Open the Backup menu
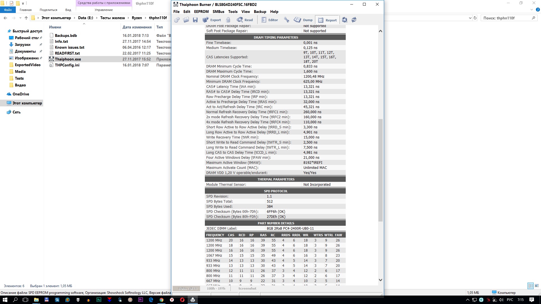The image size is (541, 304). tap(260, 12)
